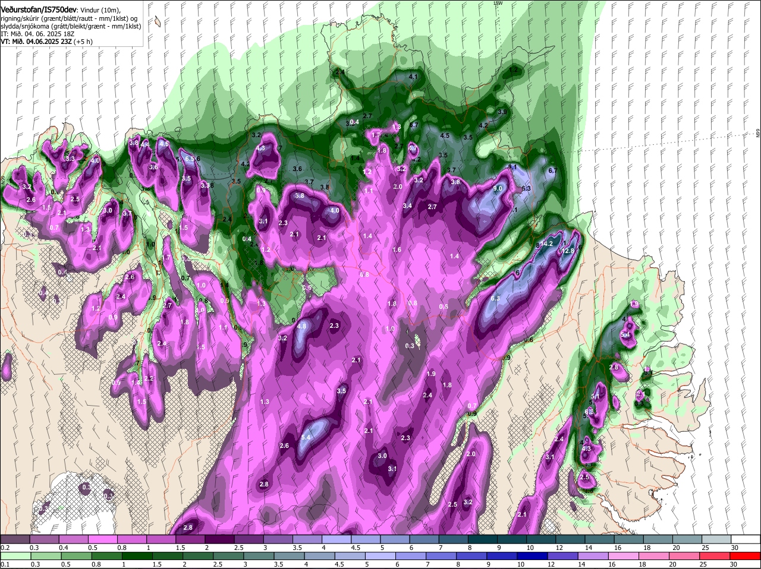761x569 pixels.
Task: Click the 4.8 value on the map
Action: 301,326
